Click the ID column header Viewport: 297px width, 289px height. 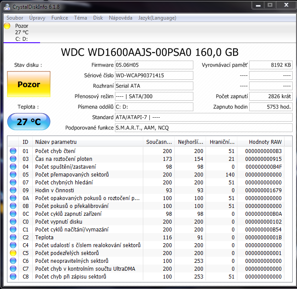[25, 142]
